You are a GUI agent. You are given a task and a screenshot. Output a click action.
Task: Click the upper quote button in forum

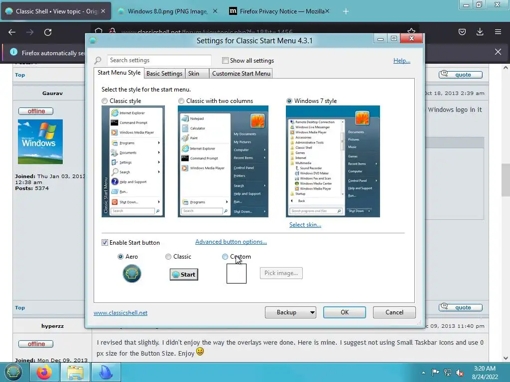(x=460, y=75)
